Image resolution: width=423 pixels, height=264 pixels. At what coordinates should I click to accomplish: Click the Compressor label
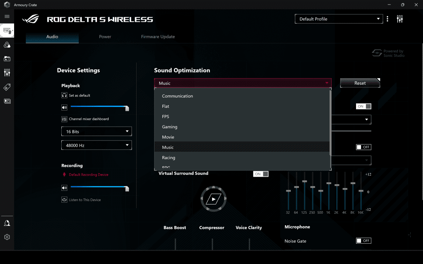pos(212,228)
